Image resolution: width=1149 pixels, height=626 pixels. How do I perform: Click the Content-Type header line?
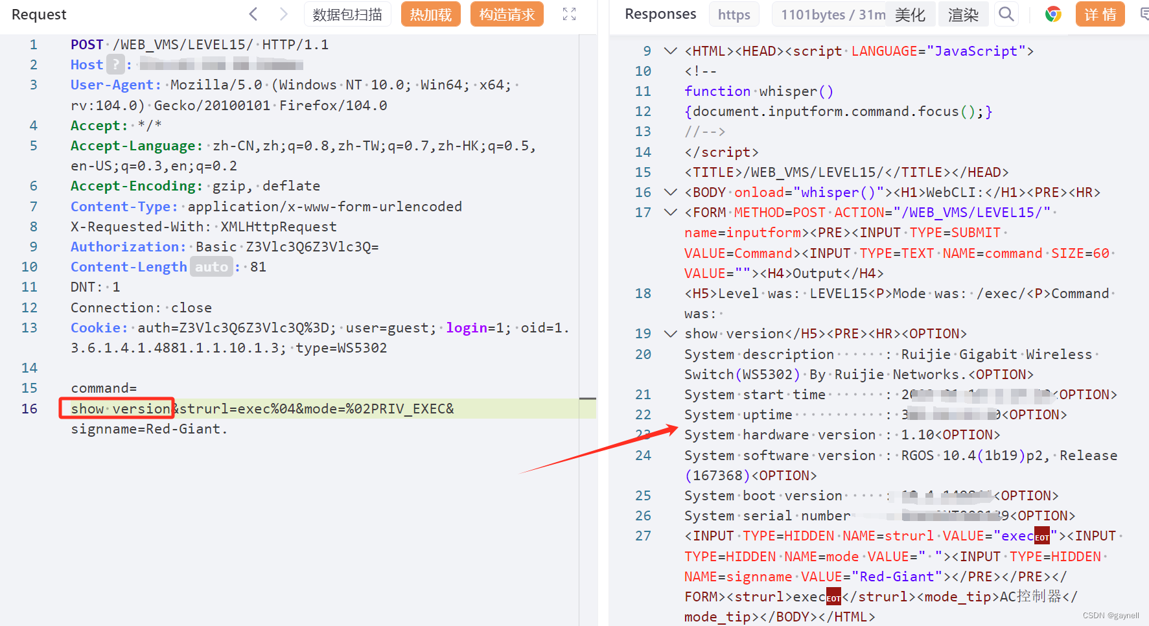coord(266,206)
